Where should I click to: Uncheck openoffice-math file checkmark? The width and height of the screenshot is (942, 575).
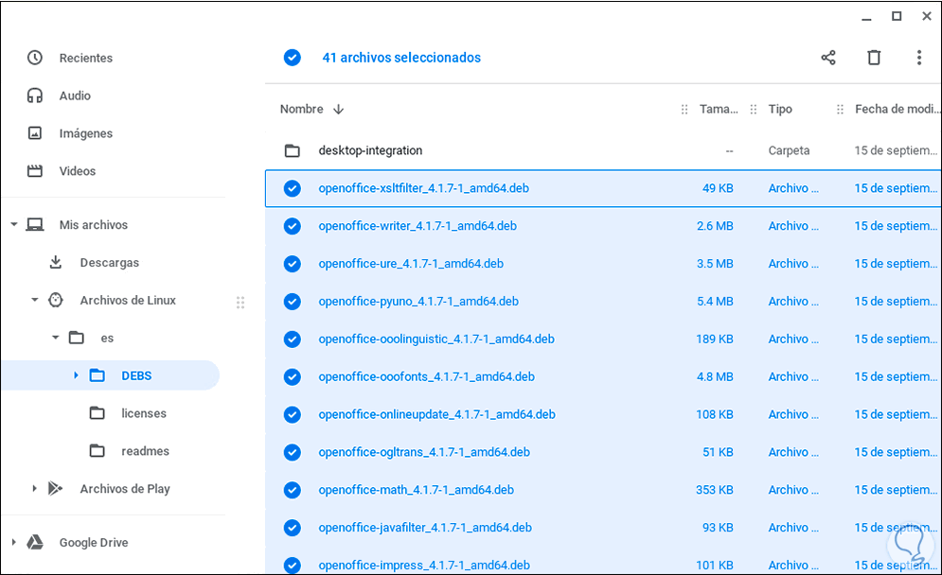tap(292, 490)
